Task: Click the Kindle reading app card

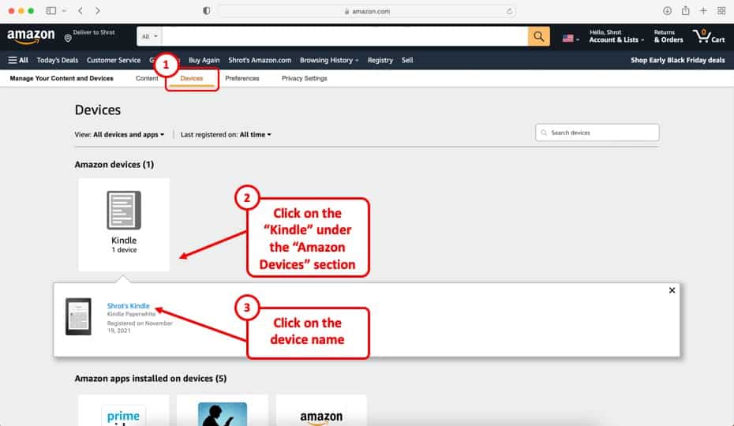Action: [223, 410]
